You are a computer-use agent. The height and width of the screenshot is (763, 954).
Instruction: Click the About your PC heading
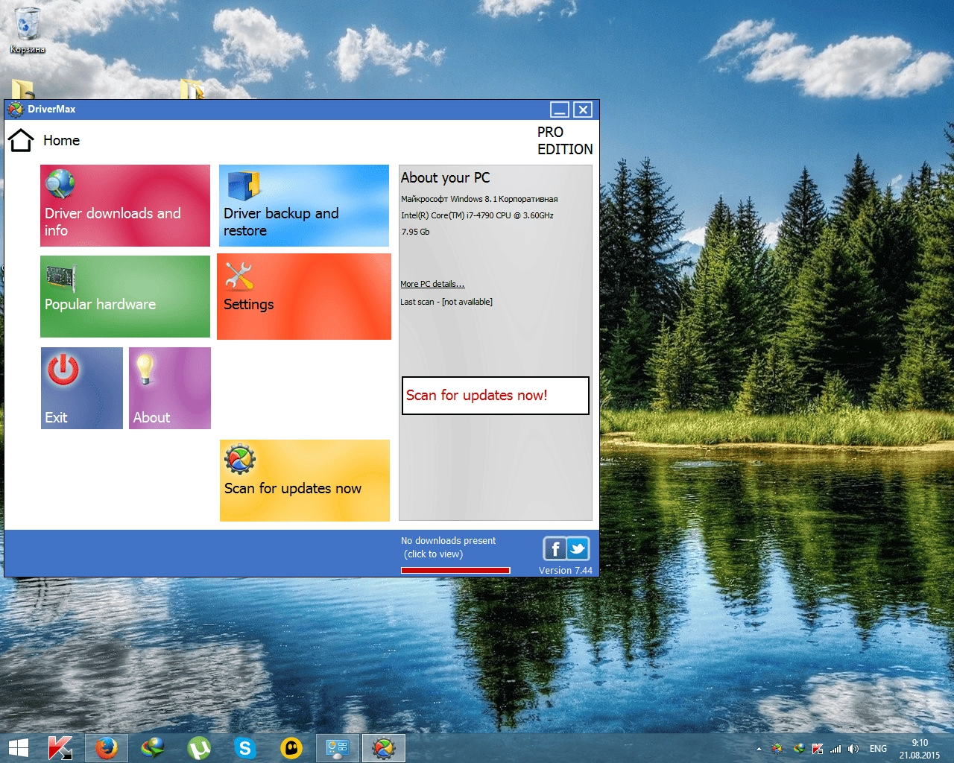[x=445, y=177]
